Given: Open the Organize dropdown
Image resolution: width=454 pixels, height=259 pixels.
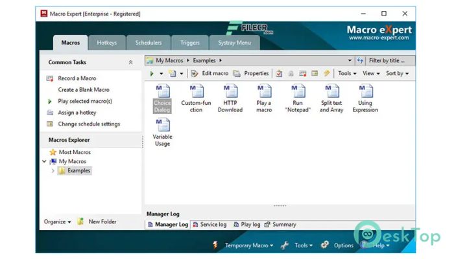Looking at the screenshot, I should pyautogui.click(x=57, y=222).
